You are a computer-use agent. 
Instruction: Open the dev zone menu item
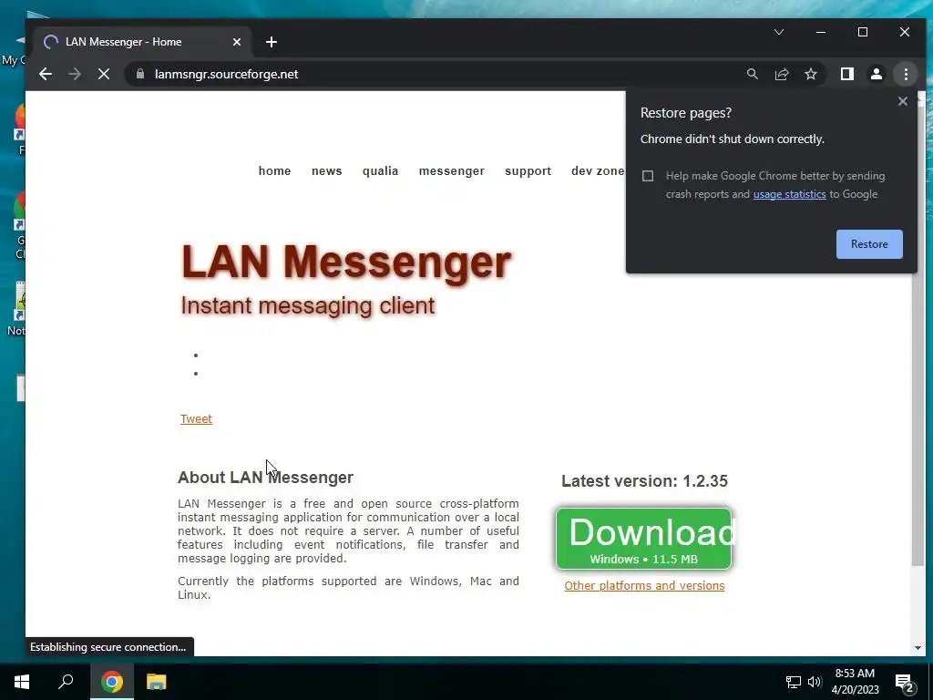(x=598, y=170)
